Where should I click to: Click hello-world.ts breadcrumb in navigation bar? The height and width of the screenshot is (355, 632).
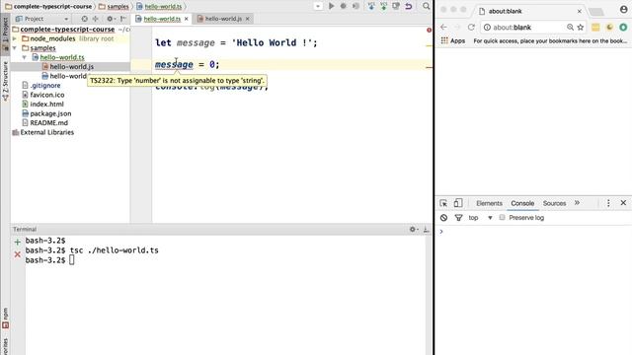pyautogui.click(x=159, y=7)
